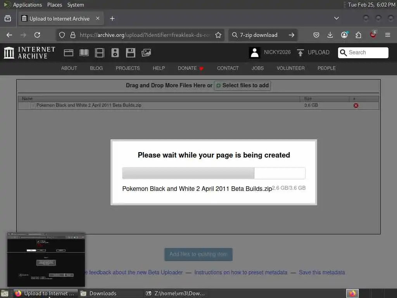Open the HELP navigation link
Image resolution: width=397 pixels, height=298 pixels.
pyautogui.click(x=159, y=68)
